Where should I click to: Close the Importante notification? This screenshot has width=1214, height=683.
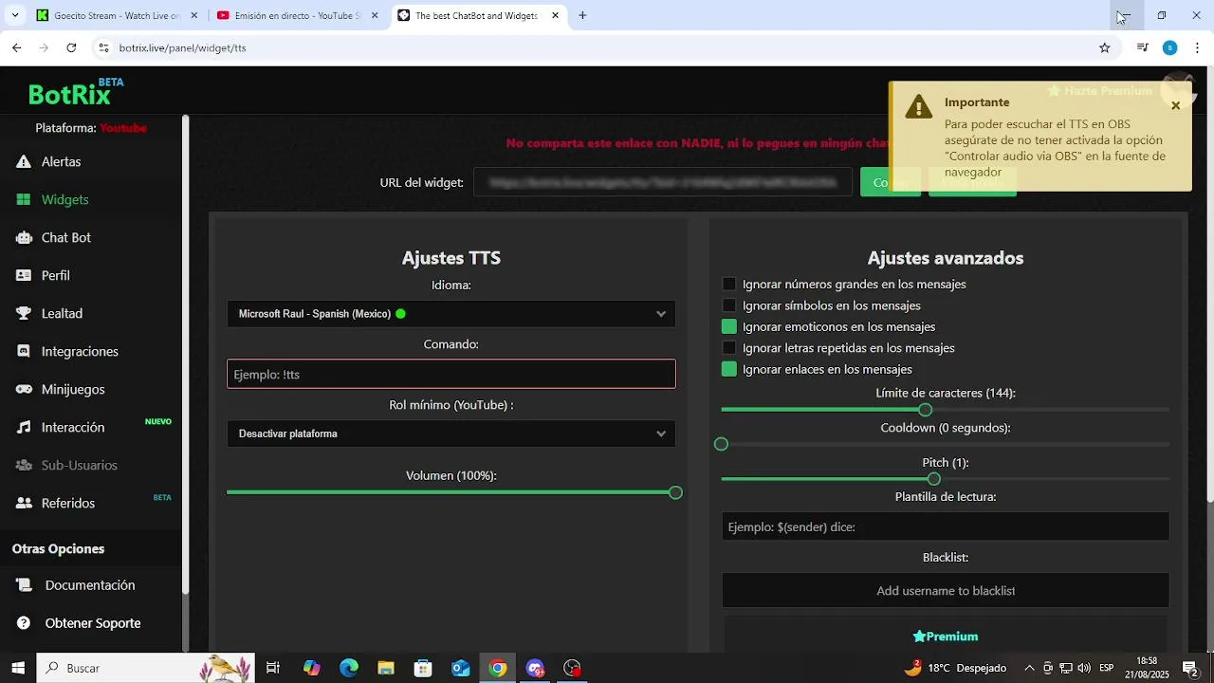pos(1175,106)
